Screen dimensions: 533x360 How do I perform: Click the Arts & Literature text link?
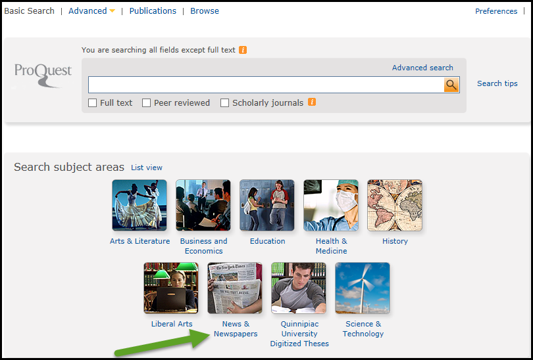pos(140,241)
